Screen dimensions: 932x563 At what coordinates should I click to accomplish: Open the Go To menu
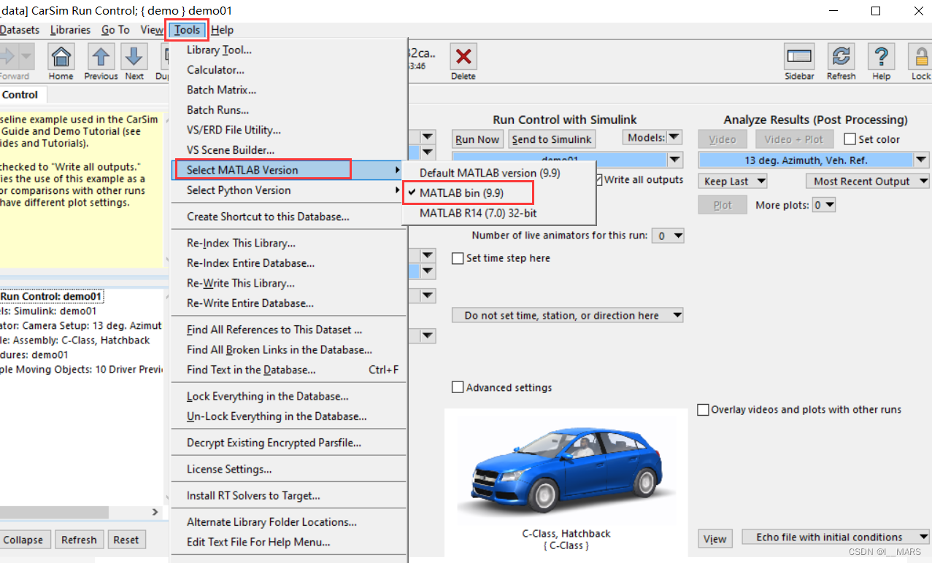115,30
